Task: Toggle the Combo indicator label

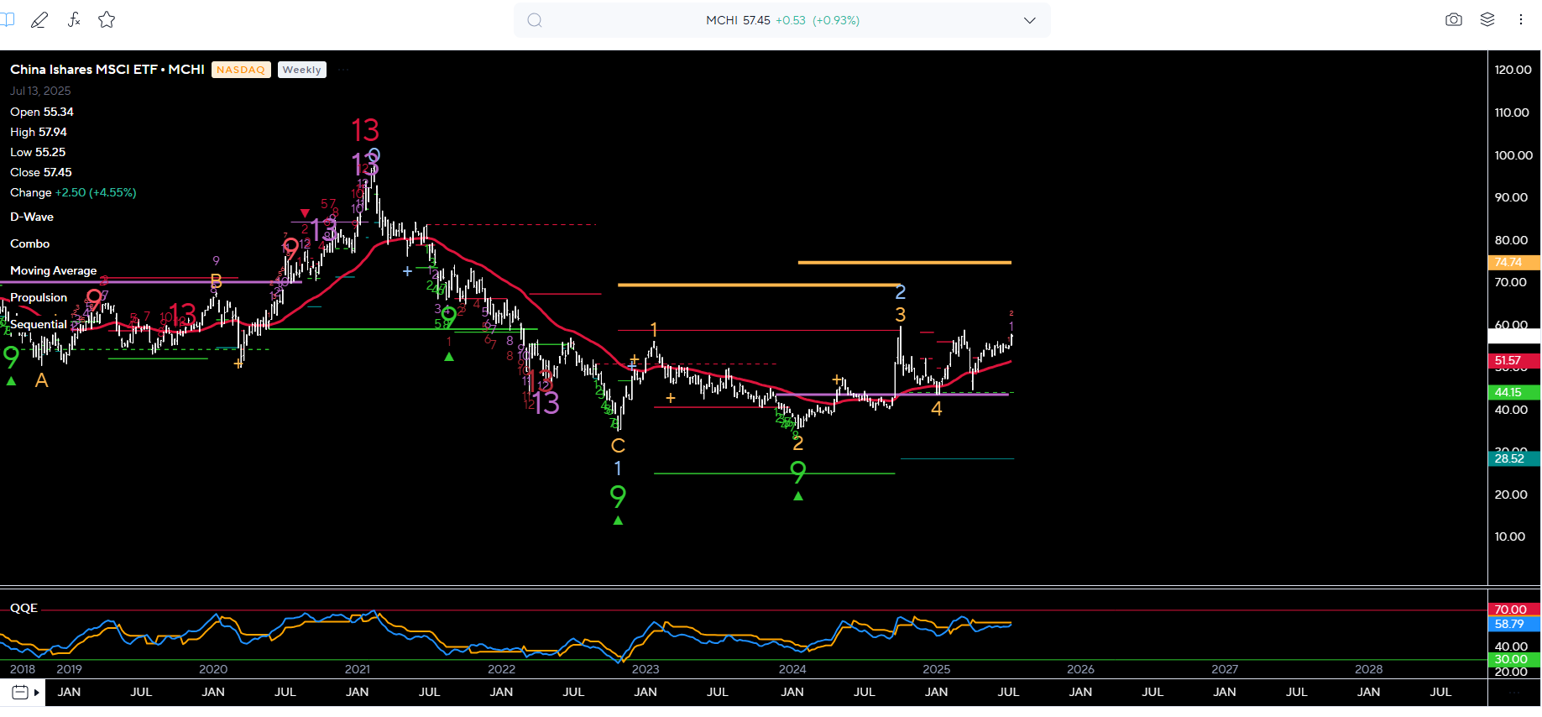Action: click(30, 243)
